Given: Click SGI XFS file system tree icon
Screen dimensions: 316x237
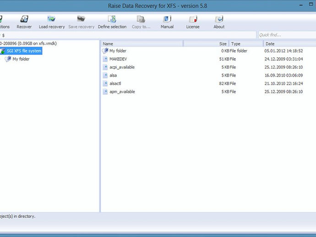Looking at the screenshot, I should coord(3,51).
